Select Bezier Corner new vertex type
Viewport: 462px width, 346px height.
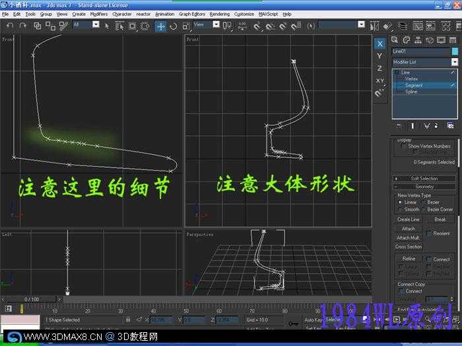click(x=424, y=210)
